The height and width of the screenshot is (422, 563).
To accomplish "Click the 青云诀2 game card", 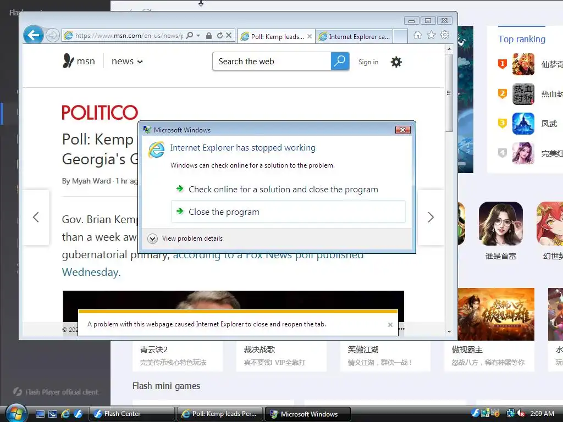I will [x=178, y=356].
